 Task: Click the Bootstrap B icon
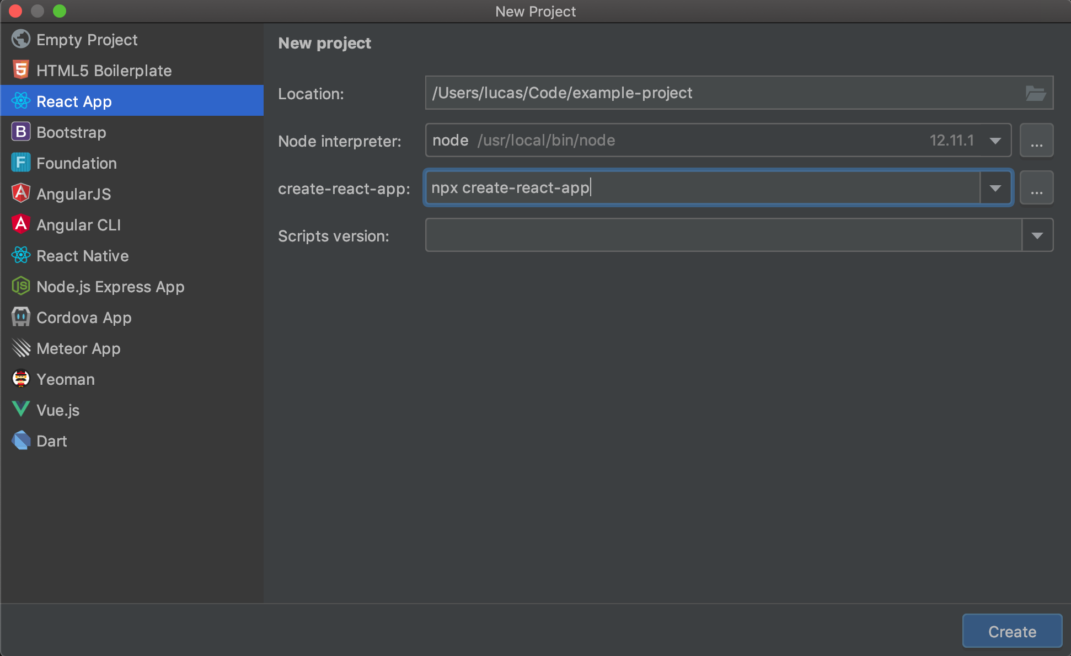21,132
